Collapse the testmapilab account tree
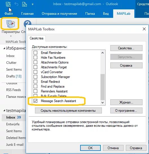 [4, 111]
